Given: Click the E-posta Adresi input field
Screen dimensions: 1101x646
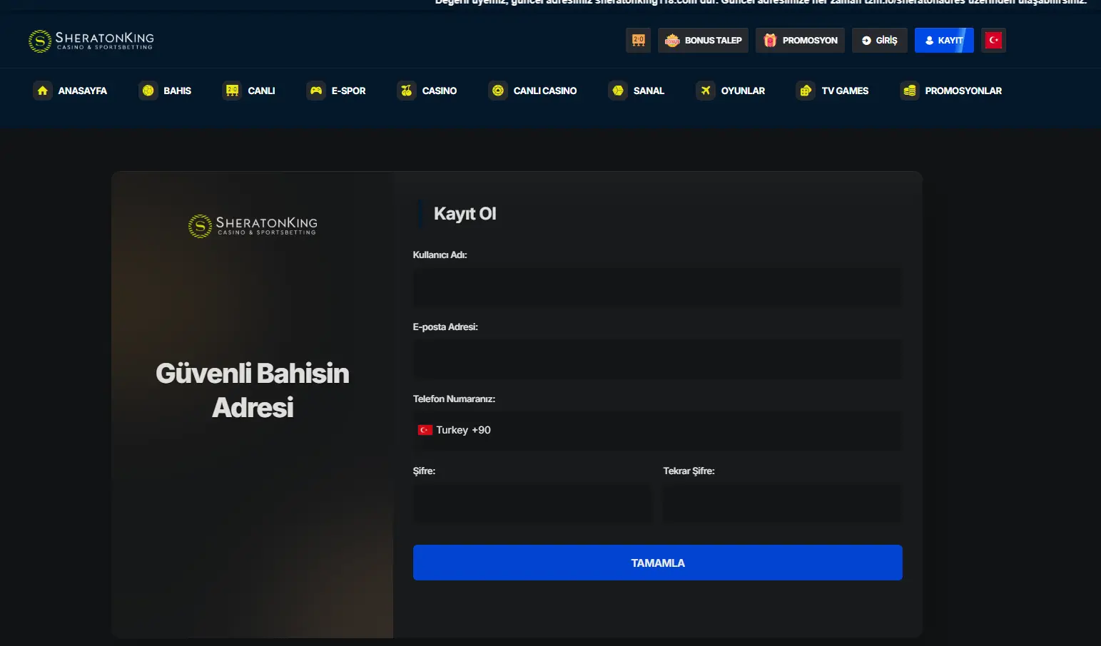Looking at the screenshot, I should [x=656, y=359].
